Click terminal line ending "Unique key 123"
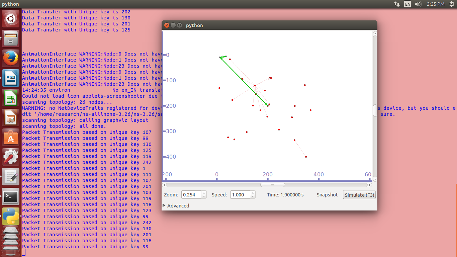 pyautogui.click(x=87, y=210)
